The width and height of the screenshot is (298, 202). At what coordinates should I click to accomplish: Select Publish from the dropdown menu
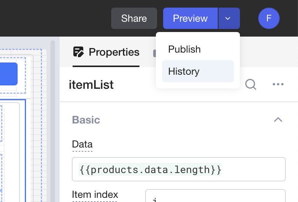[x=185, y=49]
